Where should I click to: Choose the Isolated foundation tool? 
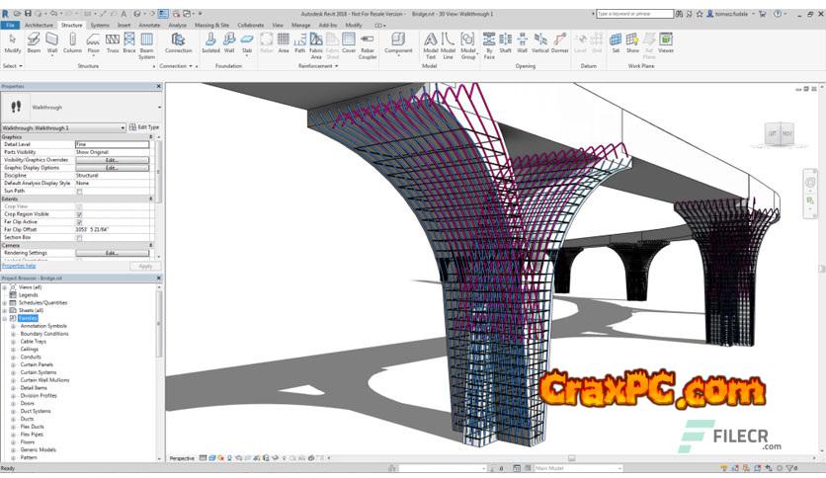(x=210, y=41)
